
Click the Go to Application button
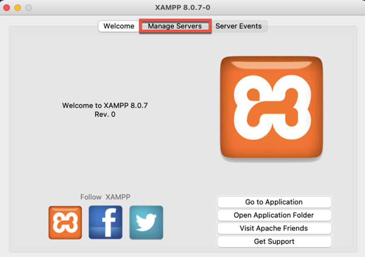coord(274,202)
